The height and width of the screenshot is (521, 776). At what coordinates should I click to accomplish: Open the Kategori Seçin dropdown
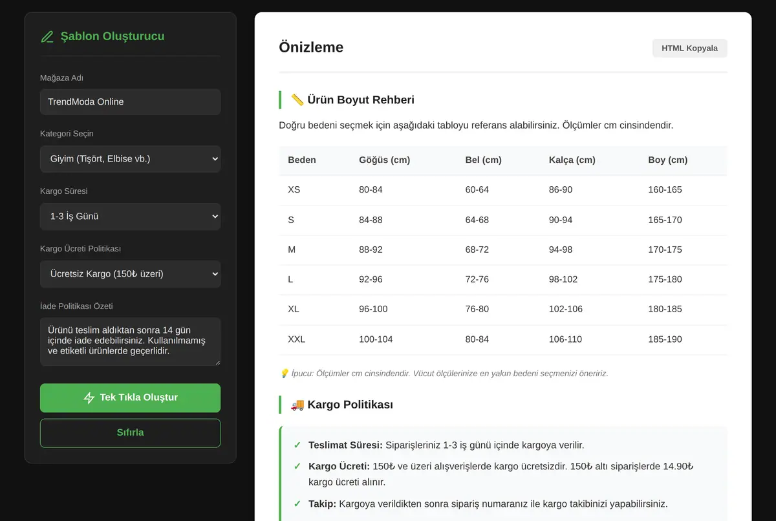[130, 159]
